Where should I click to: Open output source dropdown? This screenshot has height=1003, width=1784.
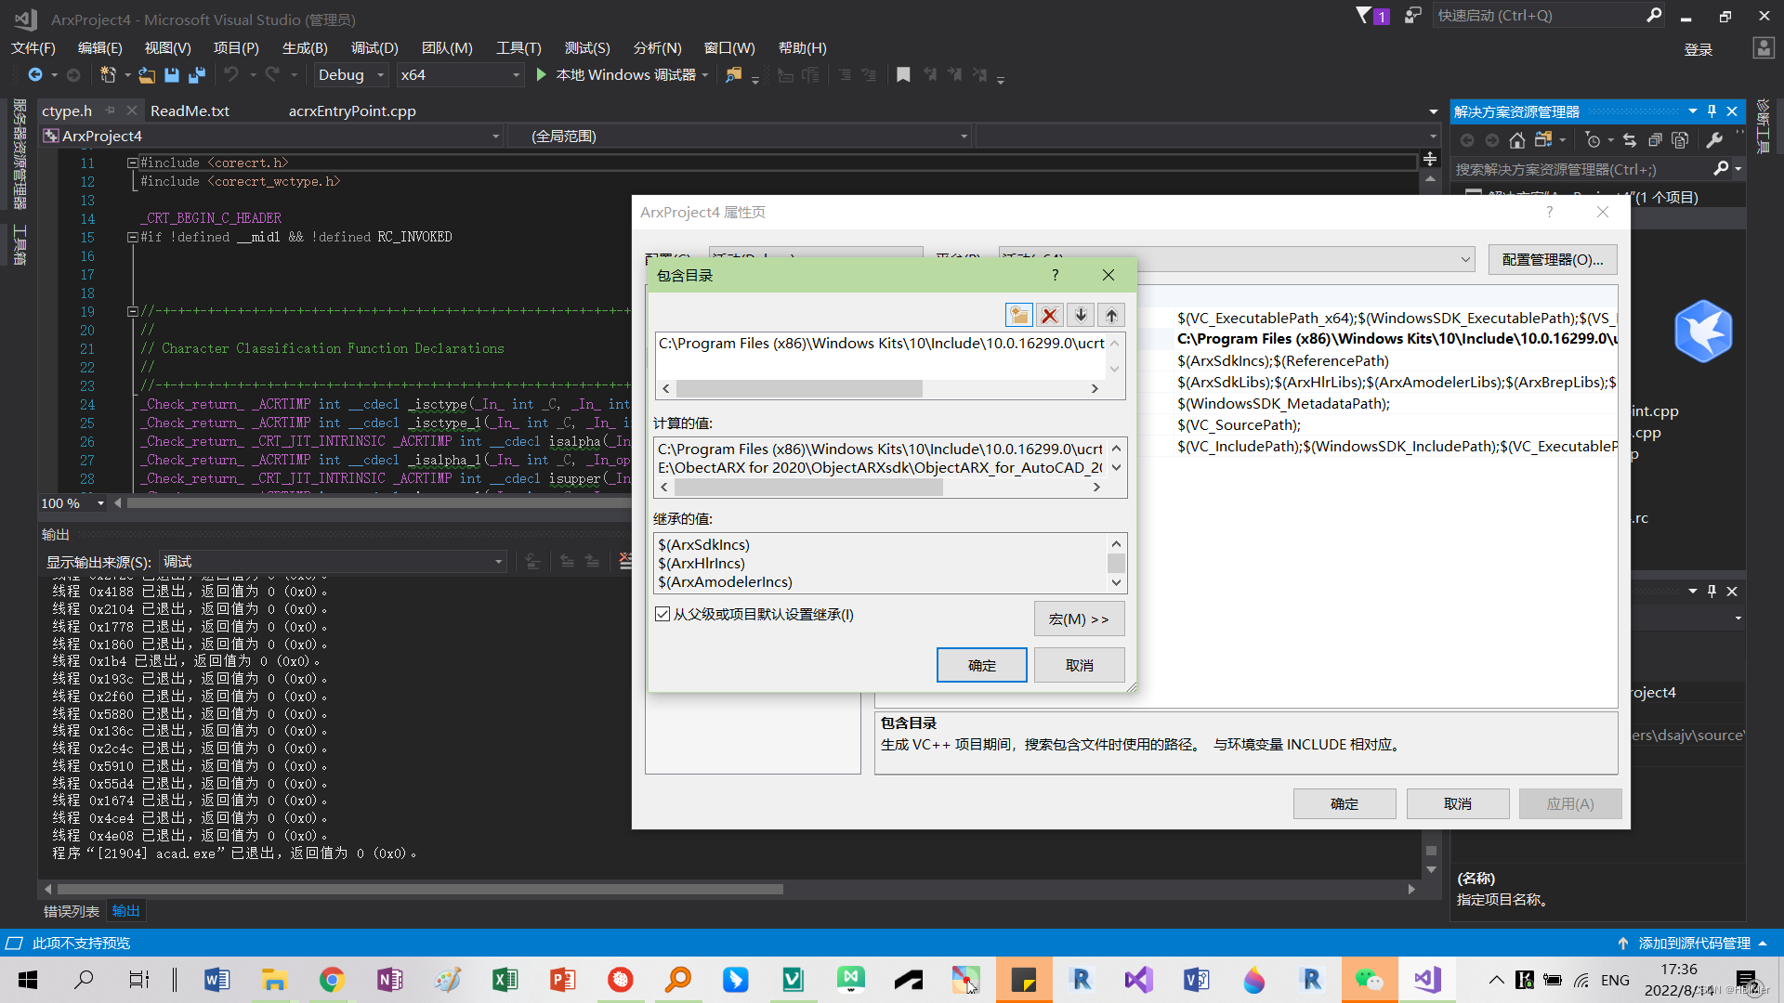[x=498, y=562]
